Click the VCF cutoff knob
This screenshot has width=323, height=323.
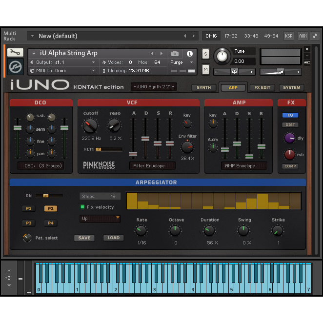(90, 125)
